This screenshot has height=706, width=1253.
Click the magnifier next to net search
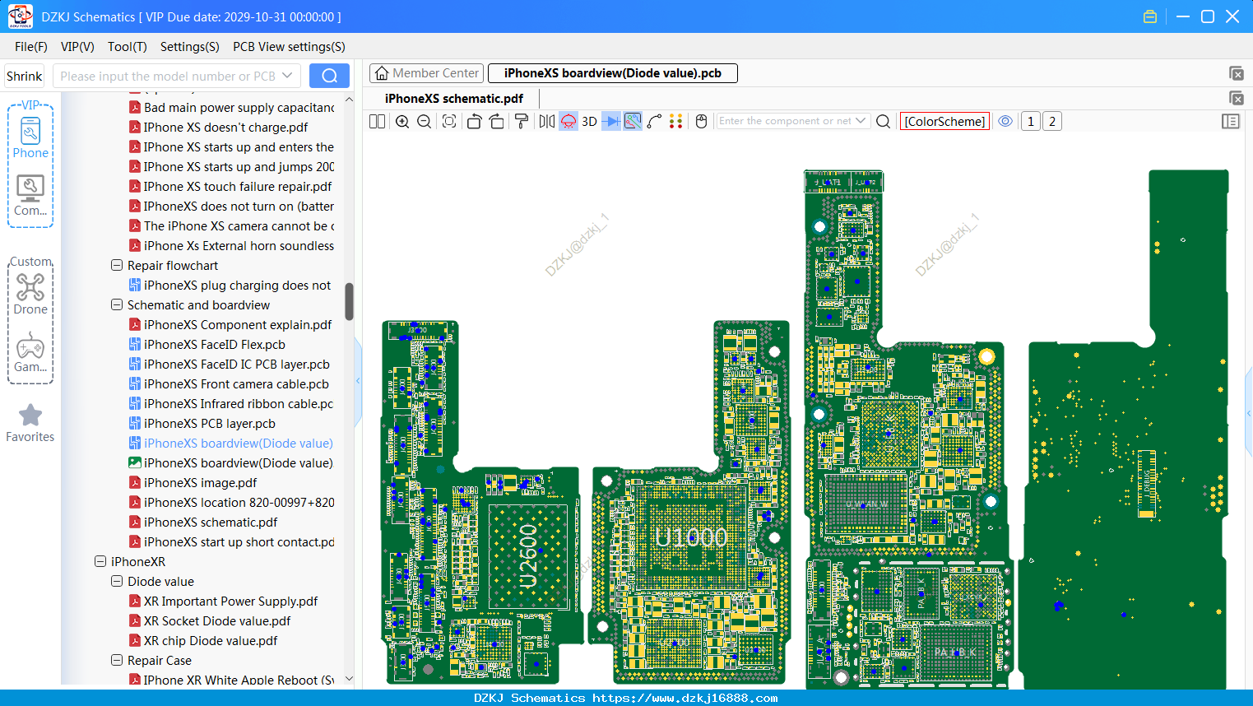[x=884, y=121]
